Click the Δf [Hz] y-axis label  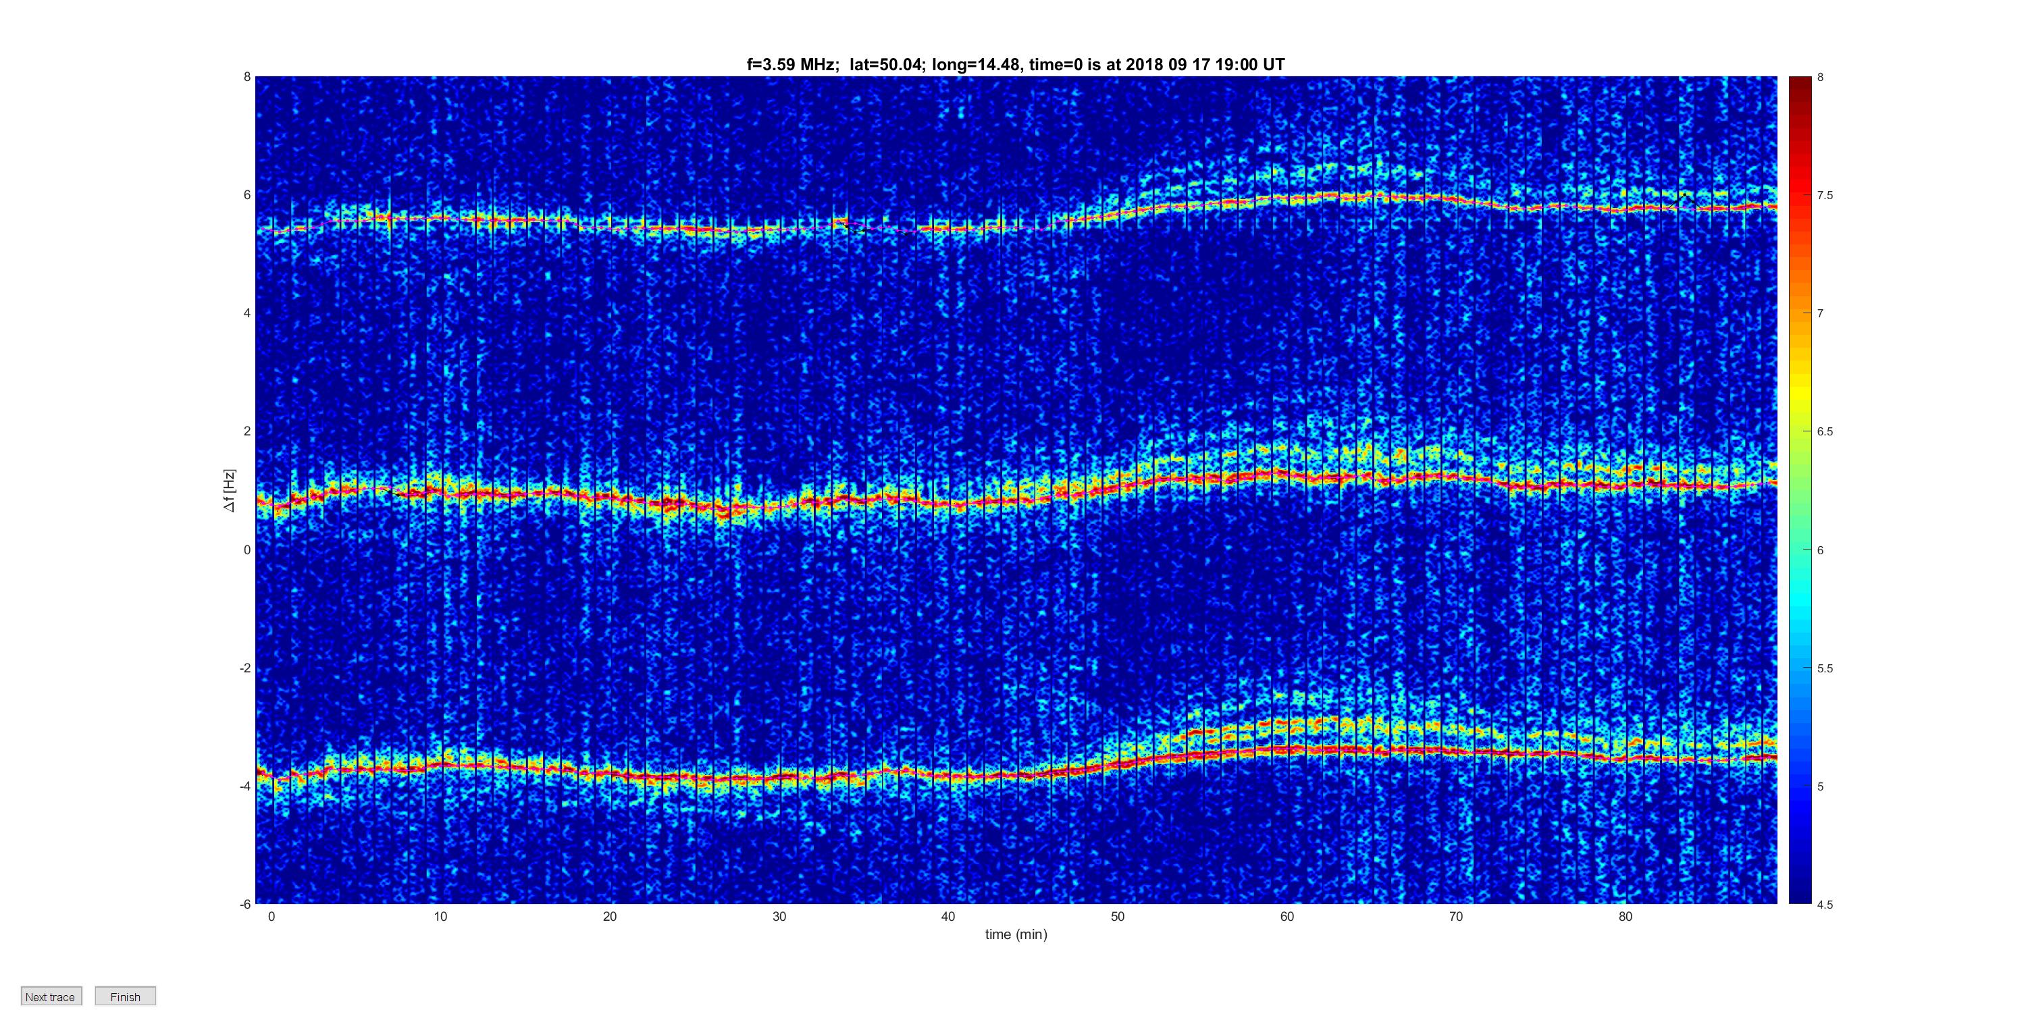[229, 490]
